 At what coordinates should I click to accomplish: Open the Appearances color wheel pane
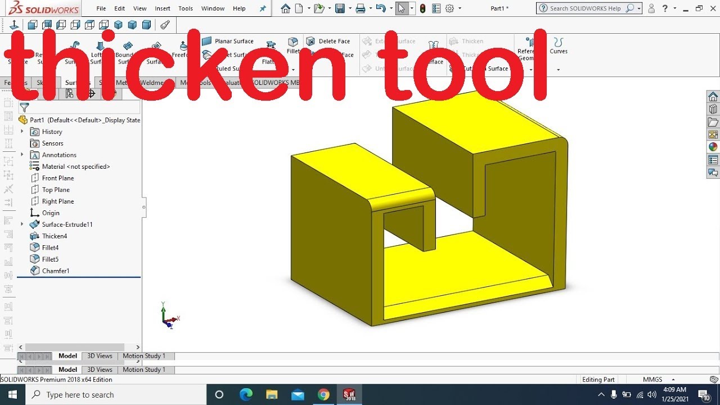tap(713, 147)
